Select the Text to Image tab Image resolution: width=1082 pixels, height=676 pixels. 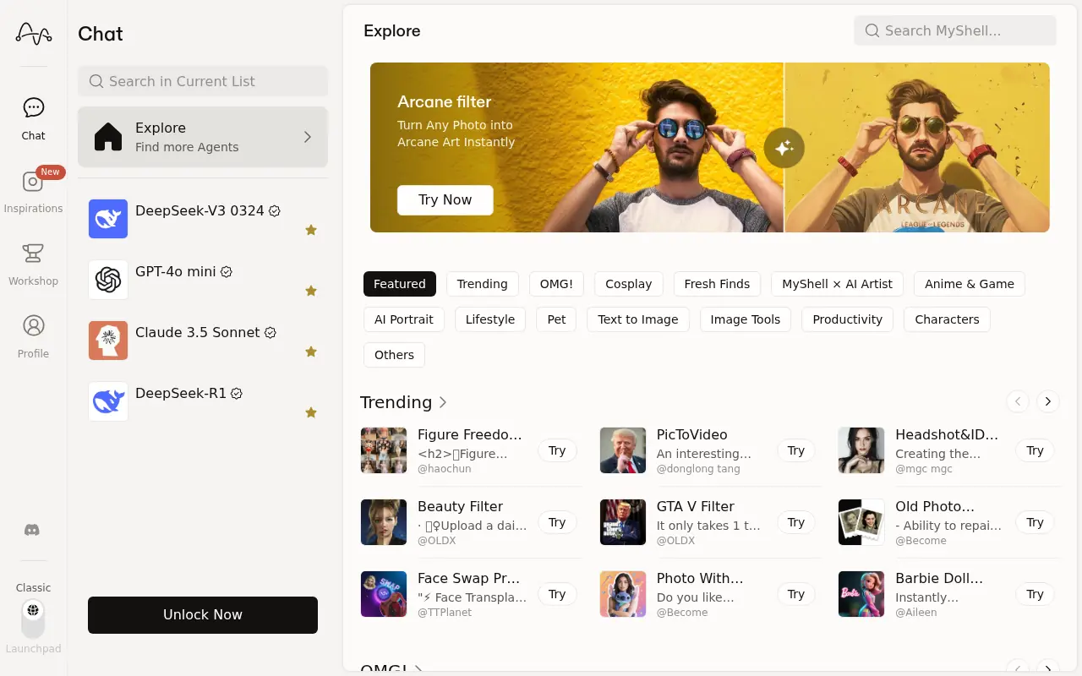pos(638,319)
